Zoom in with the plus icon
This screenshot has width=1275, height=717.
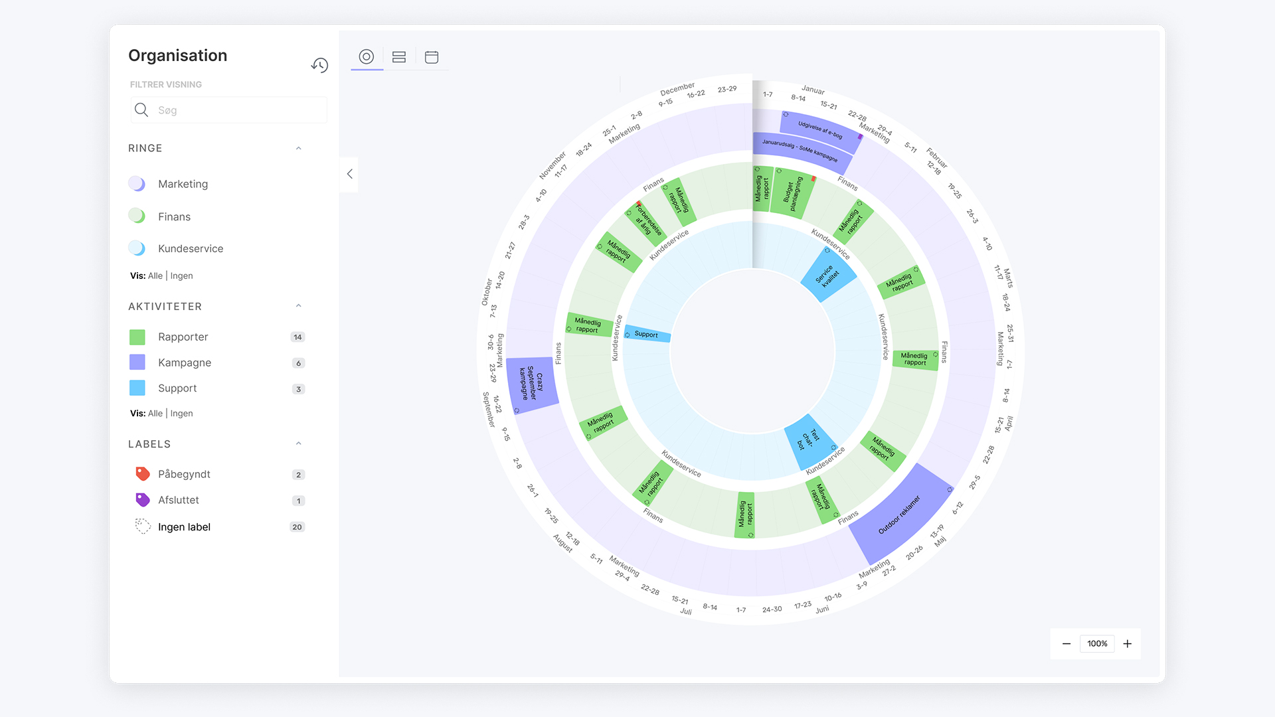tap(1128, 644)
